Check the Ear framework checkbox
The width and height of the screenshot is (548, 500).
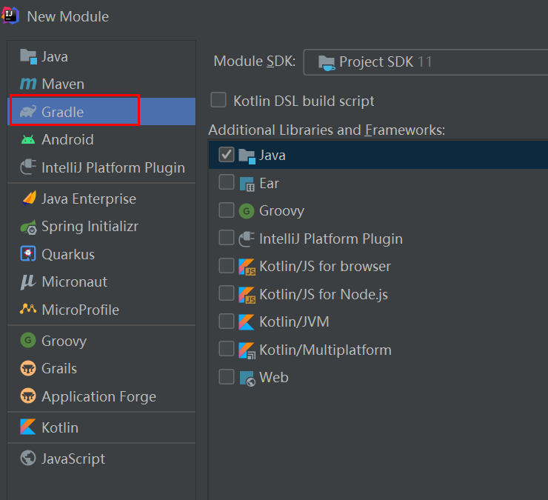coord(227,182)
